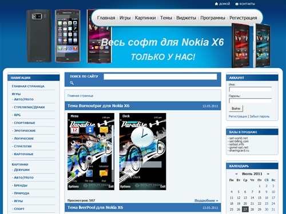Open Burnoutpar Menu screenshot thumbnail
286x214 pixels.
[x=91, y=151]
